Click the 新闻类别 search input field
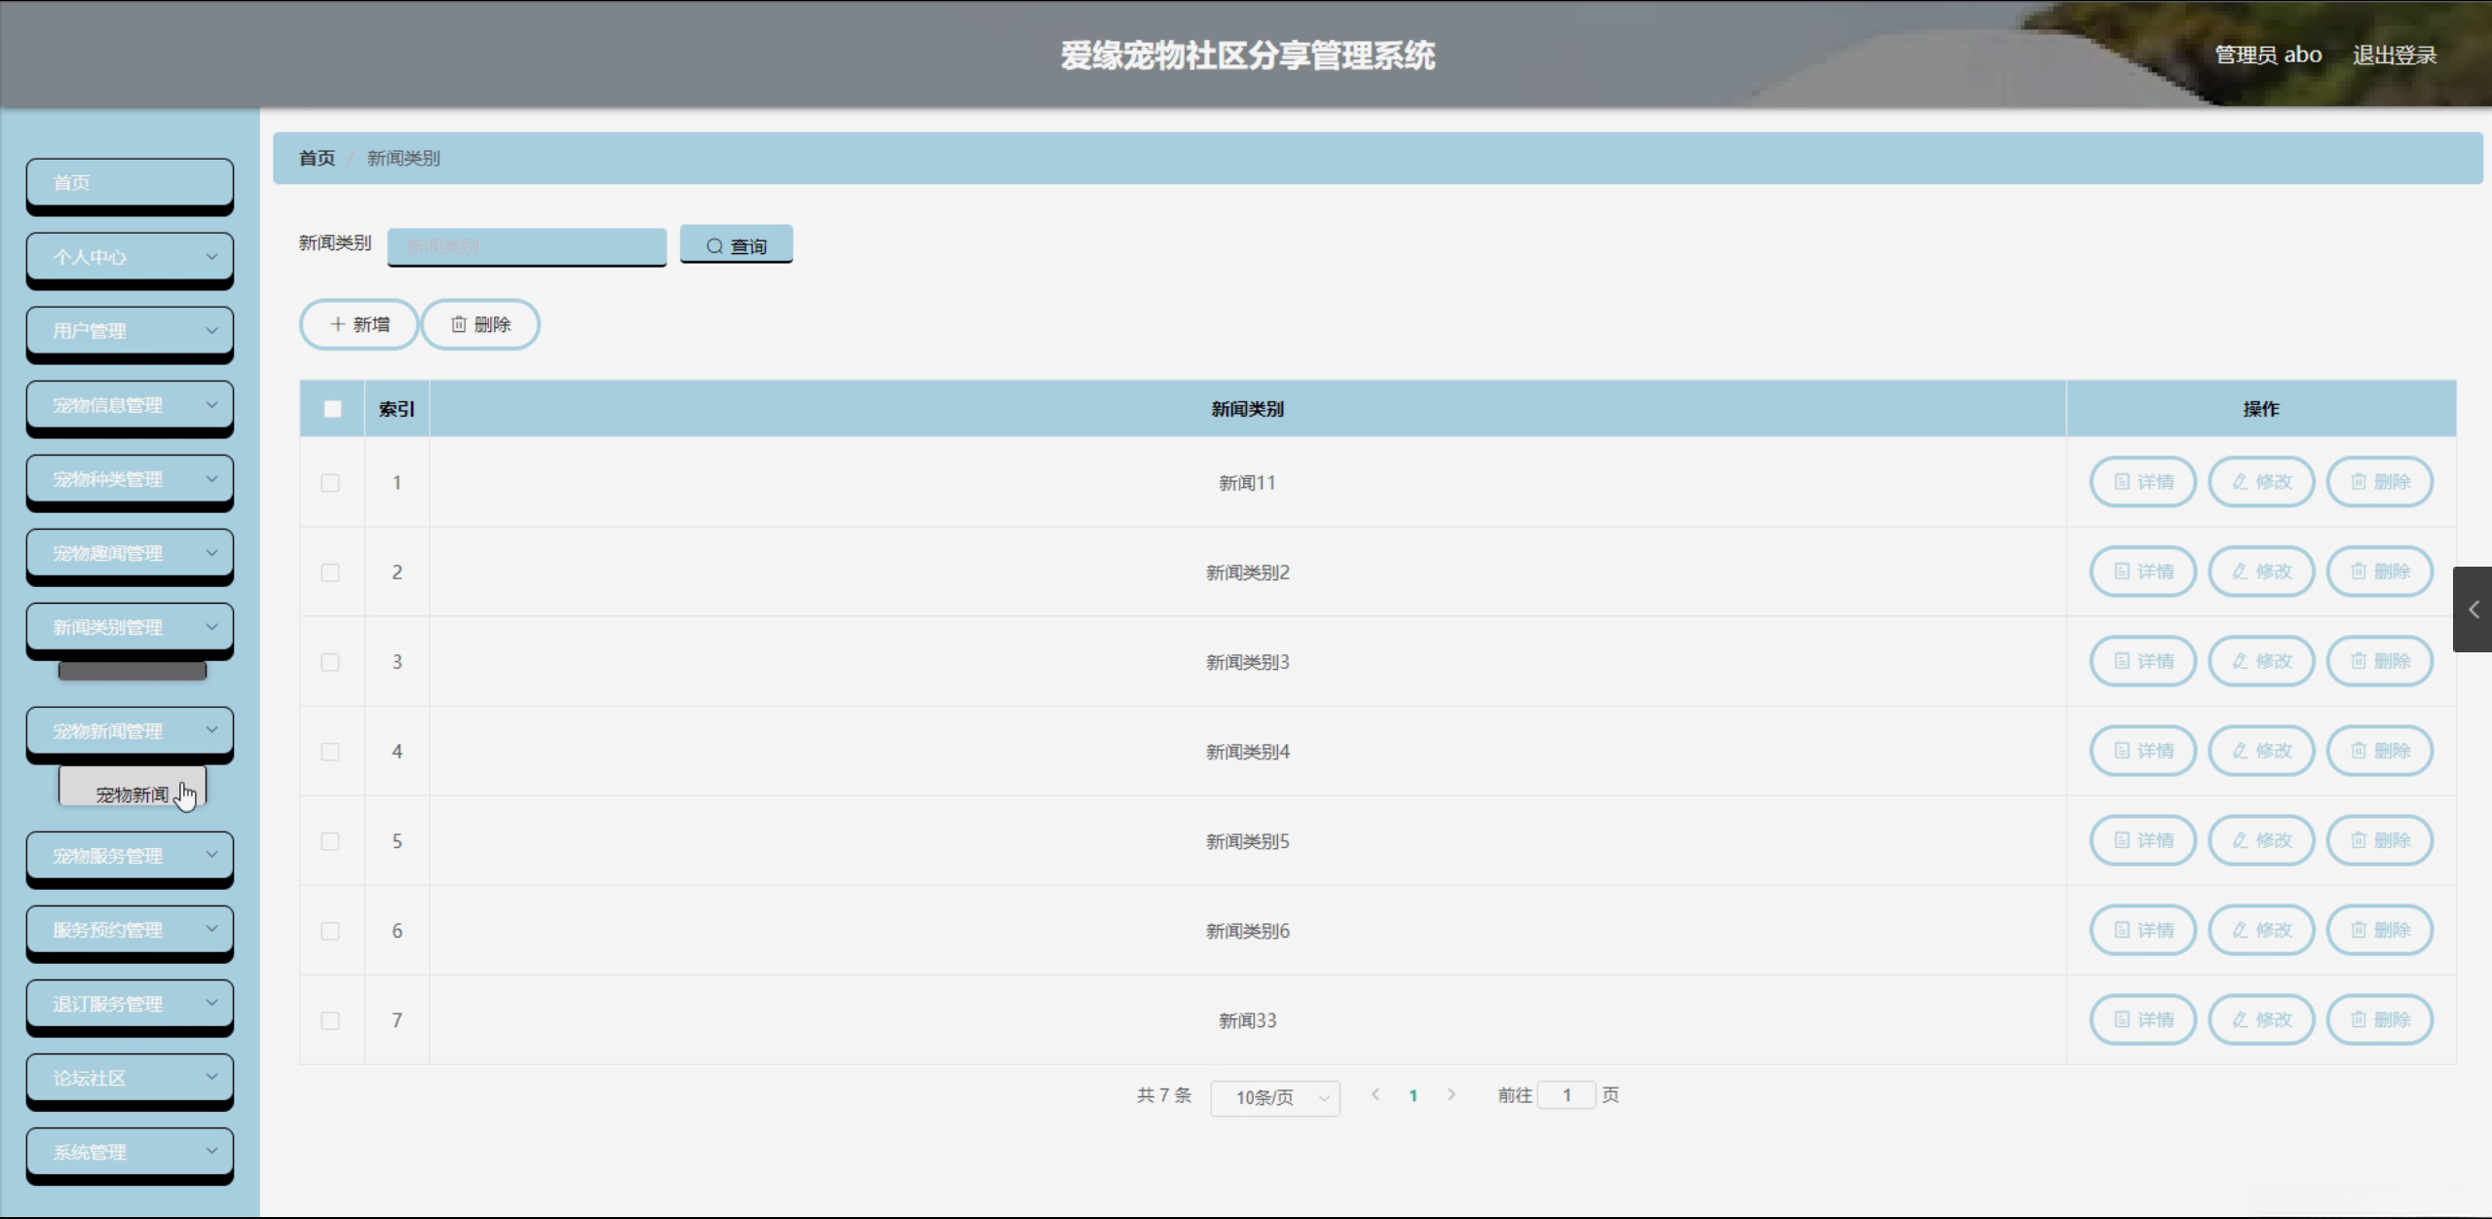This screenshot has height=1219, width=2492. coord(526,246)
